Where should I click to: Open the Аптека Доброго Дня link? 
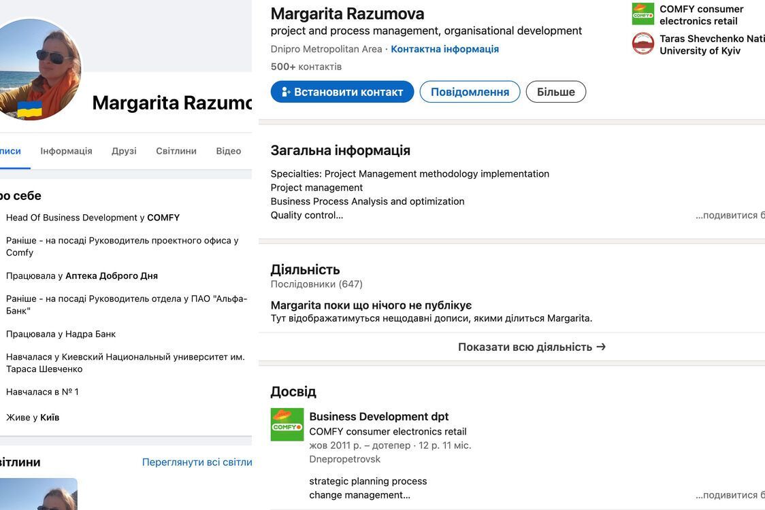coord(111,275)
